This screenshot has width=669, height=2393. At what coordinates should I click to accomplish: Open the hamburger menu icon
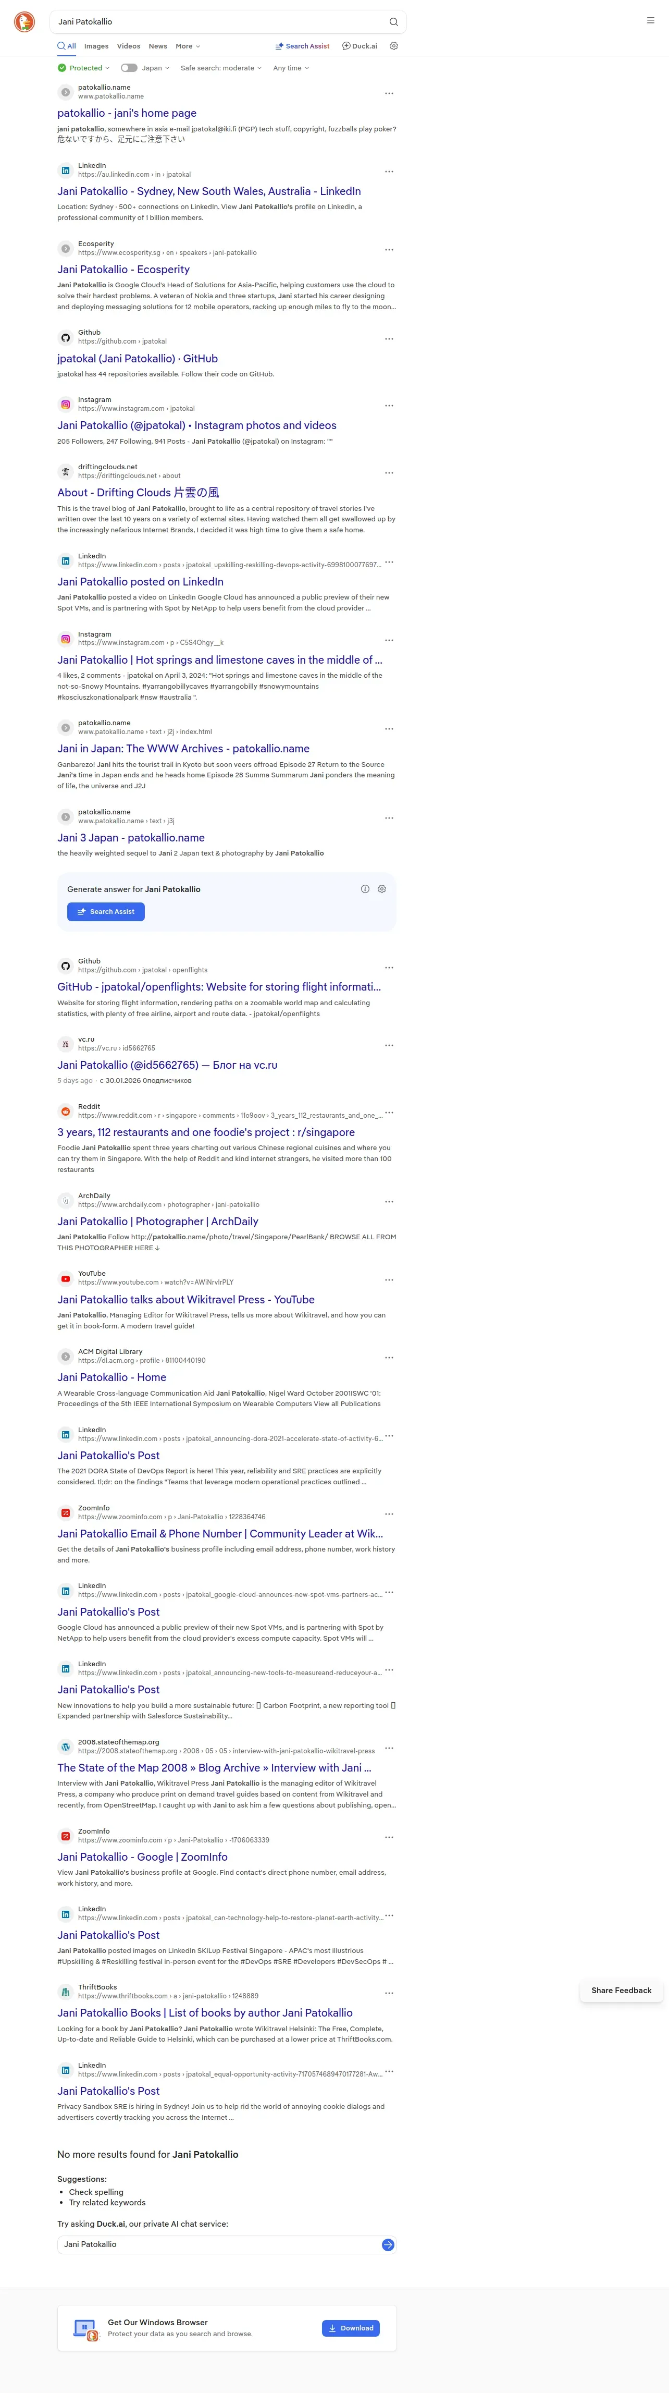pos(650,20)
